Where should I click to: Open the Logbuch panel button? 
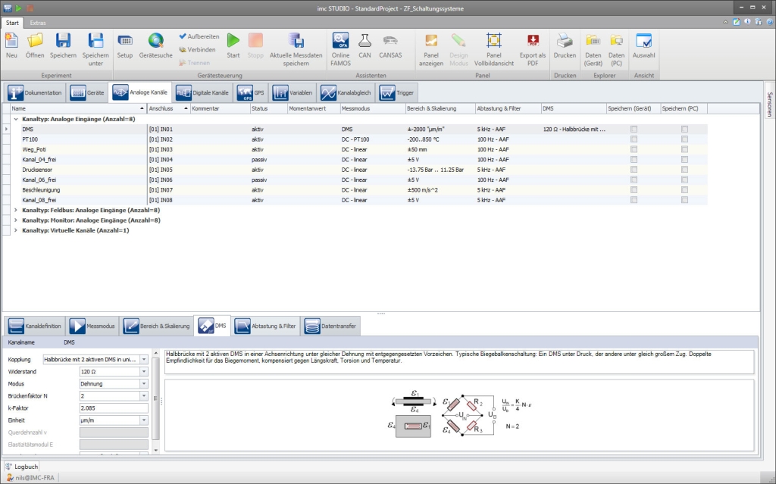pyautogui.click(x=21, y=467)
